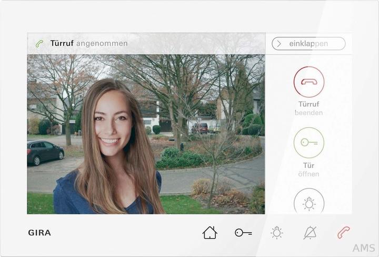
Task: Tap the circular lamp button in side panel
Action: tap(308, 202)
